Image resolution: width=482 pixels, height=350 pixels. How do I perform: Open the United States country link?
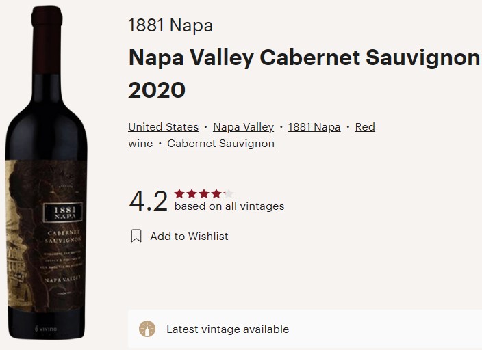[x=163, y=127]
